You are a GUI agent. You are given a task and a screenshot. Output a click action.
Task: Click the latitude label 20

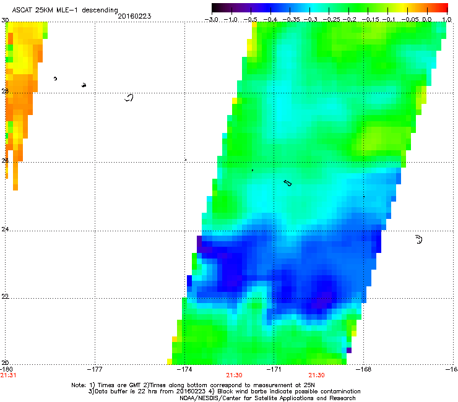tap(5, 362)
